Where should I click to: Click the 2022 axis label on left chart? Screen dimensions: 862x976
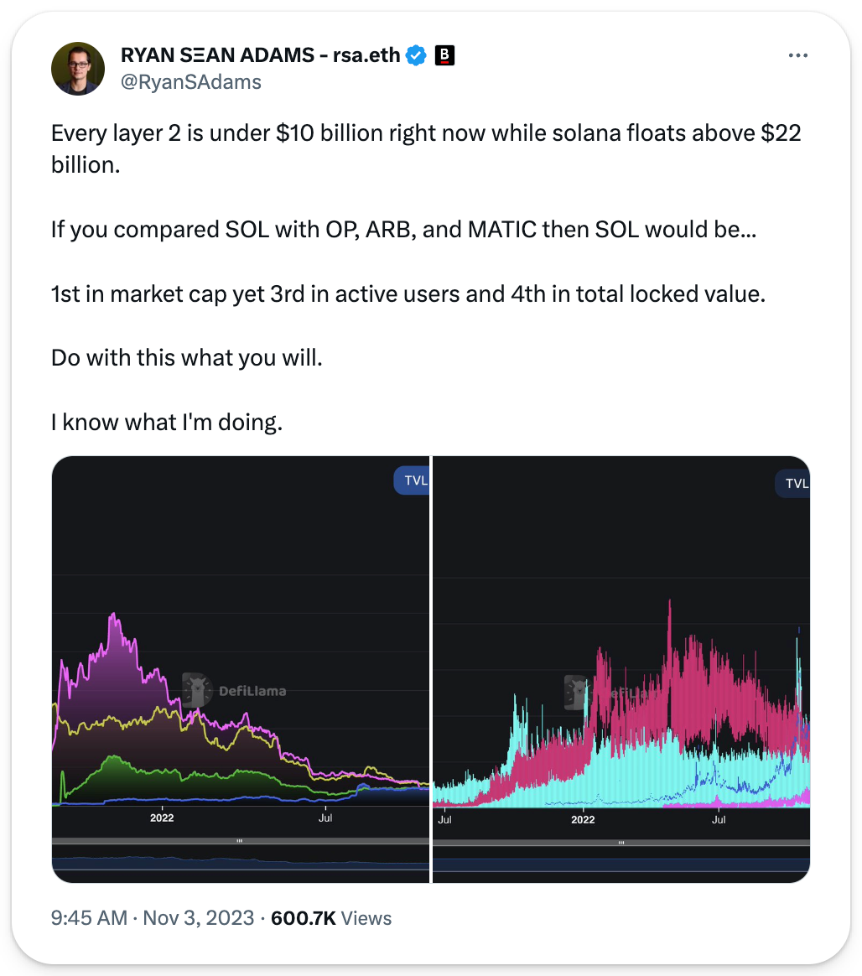[x=162, y=817]
